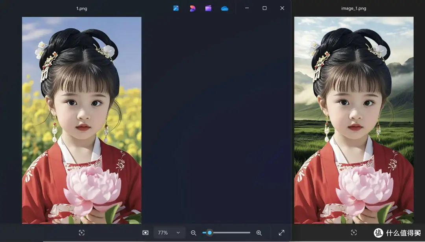This screenshot has width=425, height=242.
Task: Click the blue OneDrive cloud icon
Action: point(224,8)
